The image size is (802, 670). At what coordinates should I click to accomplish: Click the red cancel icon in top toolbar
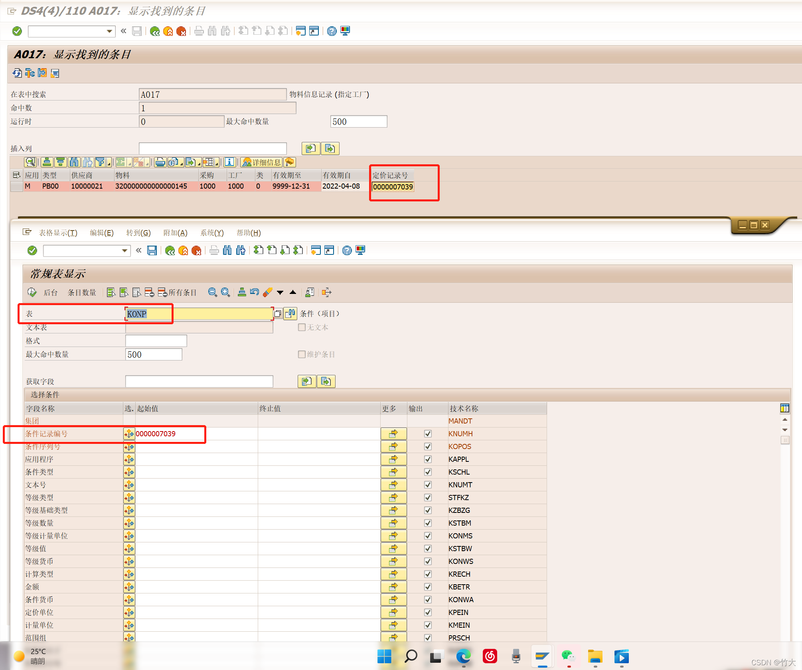tap(182, 31)
